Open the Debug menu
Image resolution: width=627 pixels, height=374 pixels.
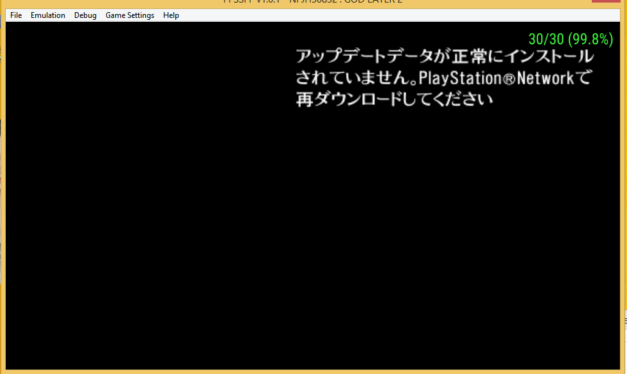pyautogui.click(x=85, y=15)
